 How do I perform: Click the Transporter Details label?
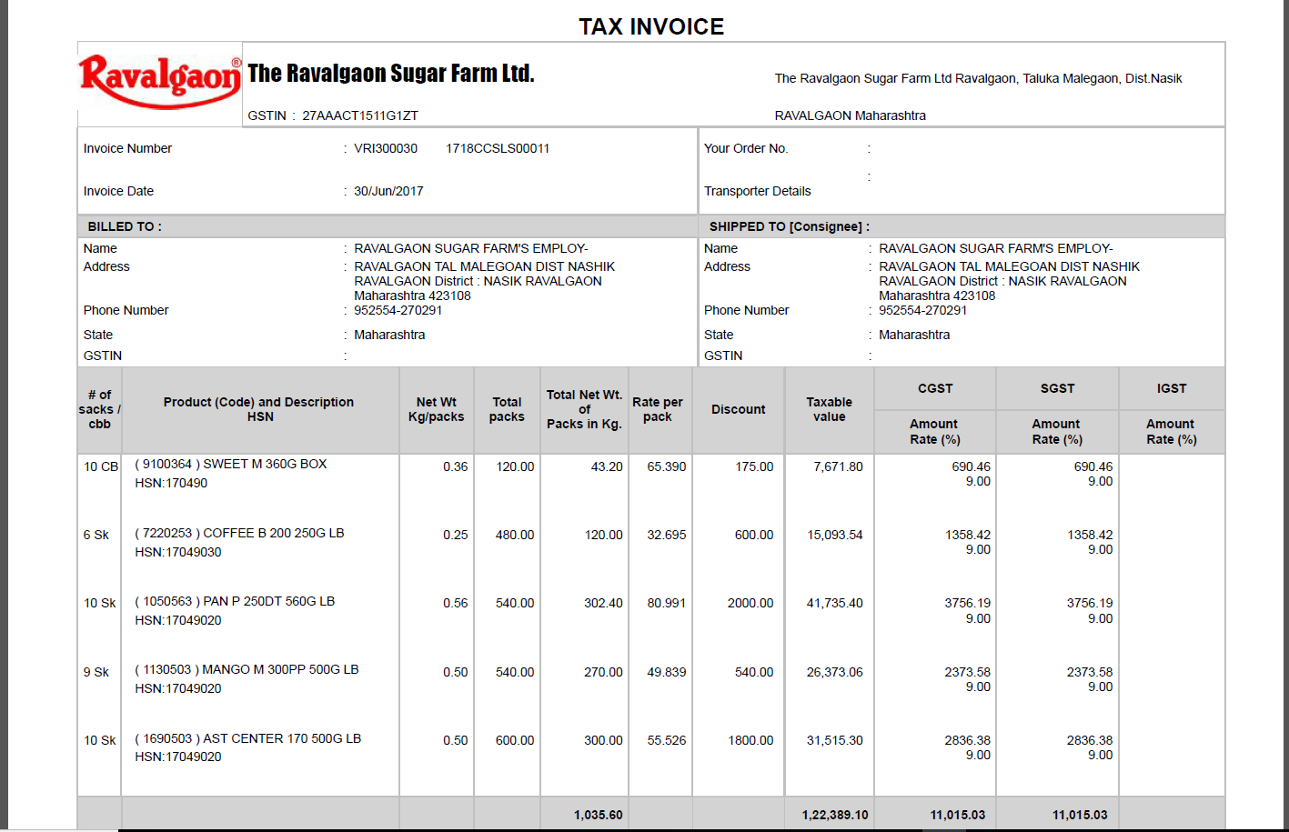coord(757,191)
